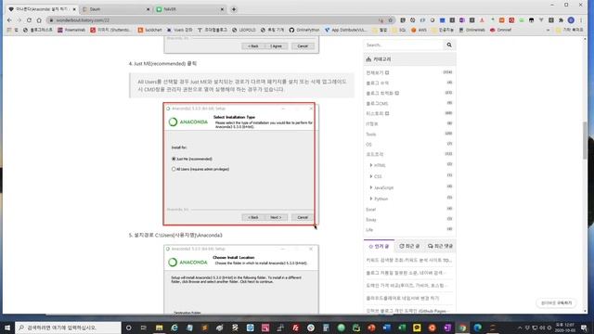The width and height of the screenshot is (594, 334).
Task: Switch to Chrome icon on taskbar
Action: pyautogui.click(x=462, y=328)
